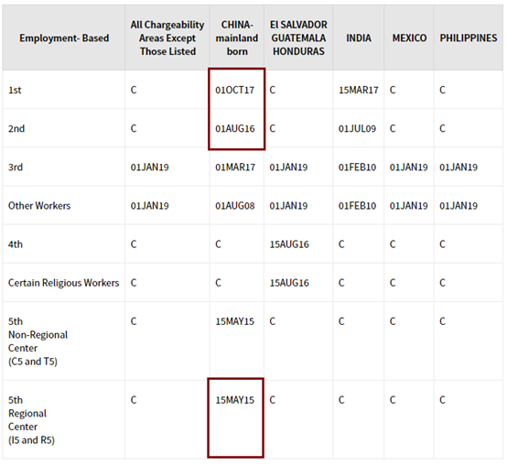Image resolution: width=507 pixels, height=465 pixels.
Task: Select the Certain Religious Workers row label
Action: (x=63, y=283)
